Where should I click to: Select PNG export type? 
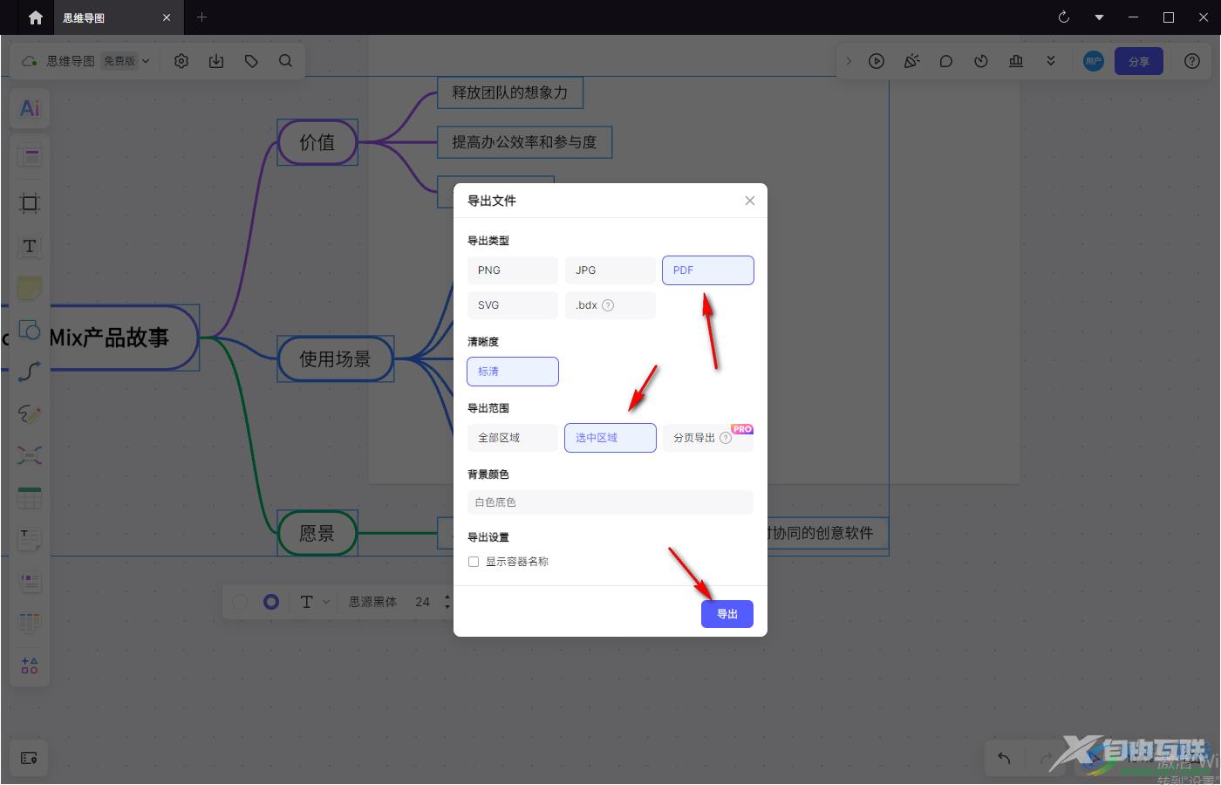[513, 270]
